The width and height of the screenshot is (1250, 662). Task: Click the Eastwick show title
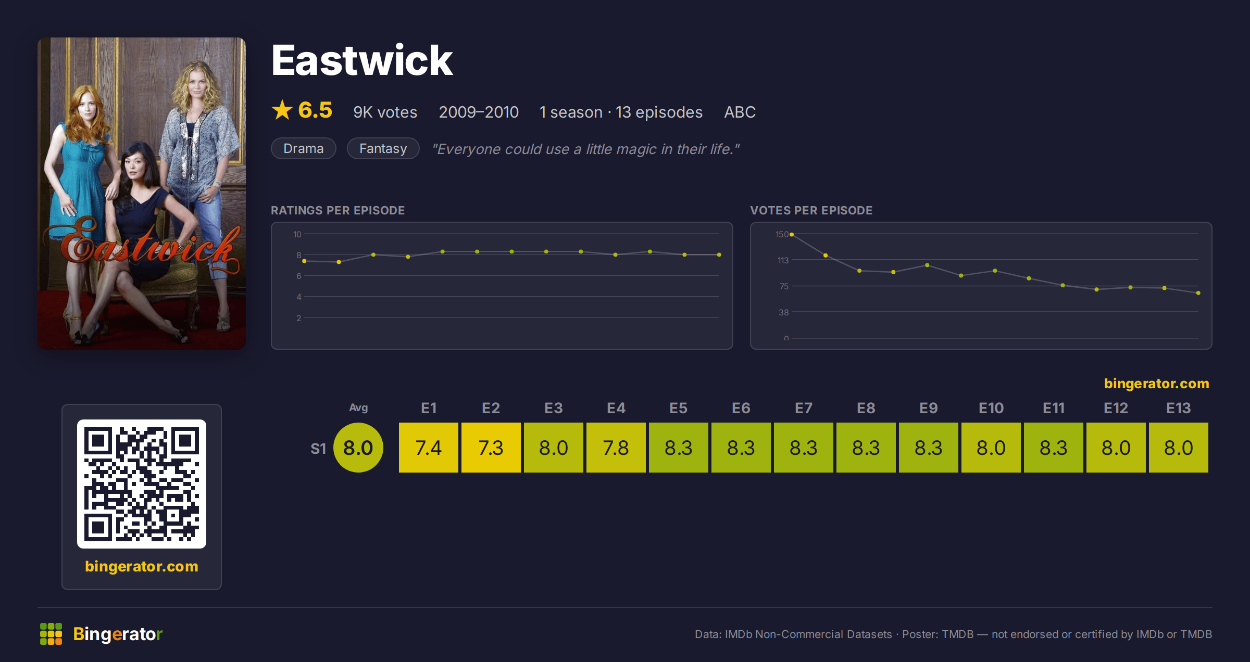362,60
